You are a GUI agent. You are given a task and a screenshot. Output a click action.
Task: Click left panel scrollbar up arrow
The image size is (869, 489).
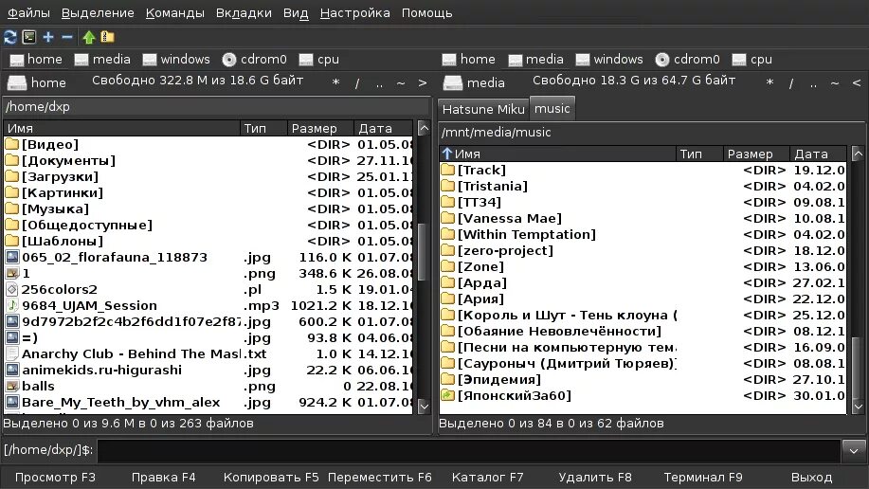[x=424, y=129]
